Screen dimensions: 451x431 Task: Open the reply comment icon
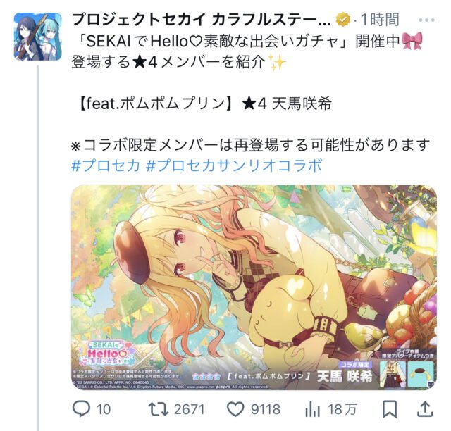[82, 409]
